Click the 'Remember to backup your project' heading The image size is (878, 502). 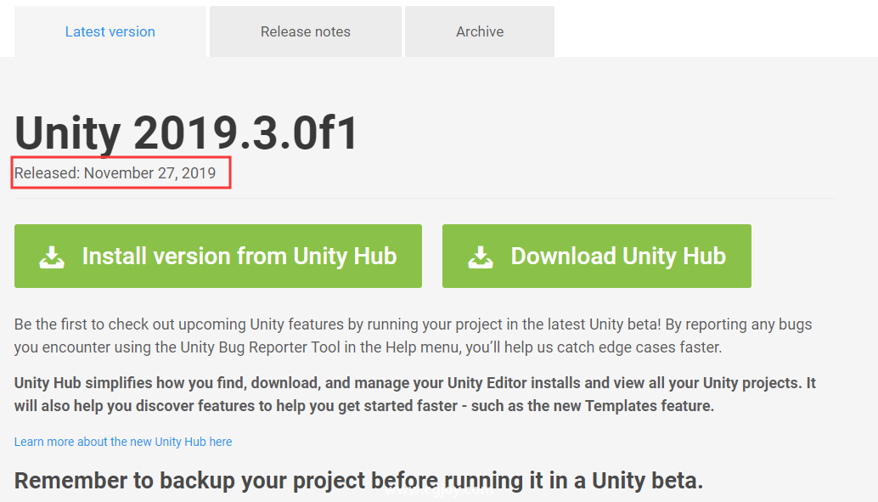(x=358, y=481)
